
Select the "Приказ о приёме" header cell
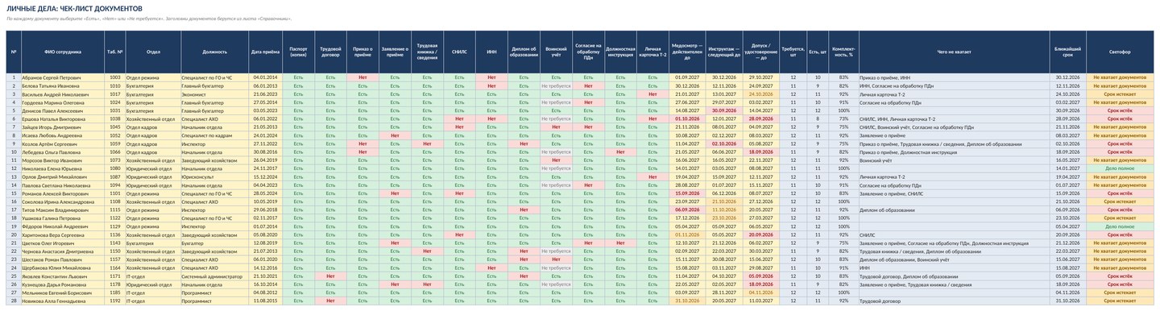(x=362, y=52)
